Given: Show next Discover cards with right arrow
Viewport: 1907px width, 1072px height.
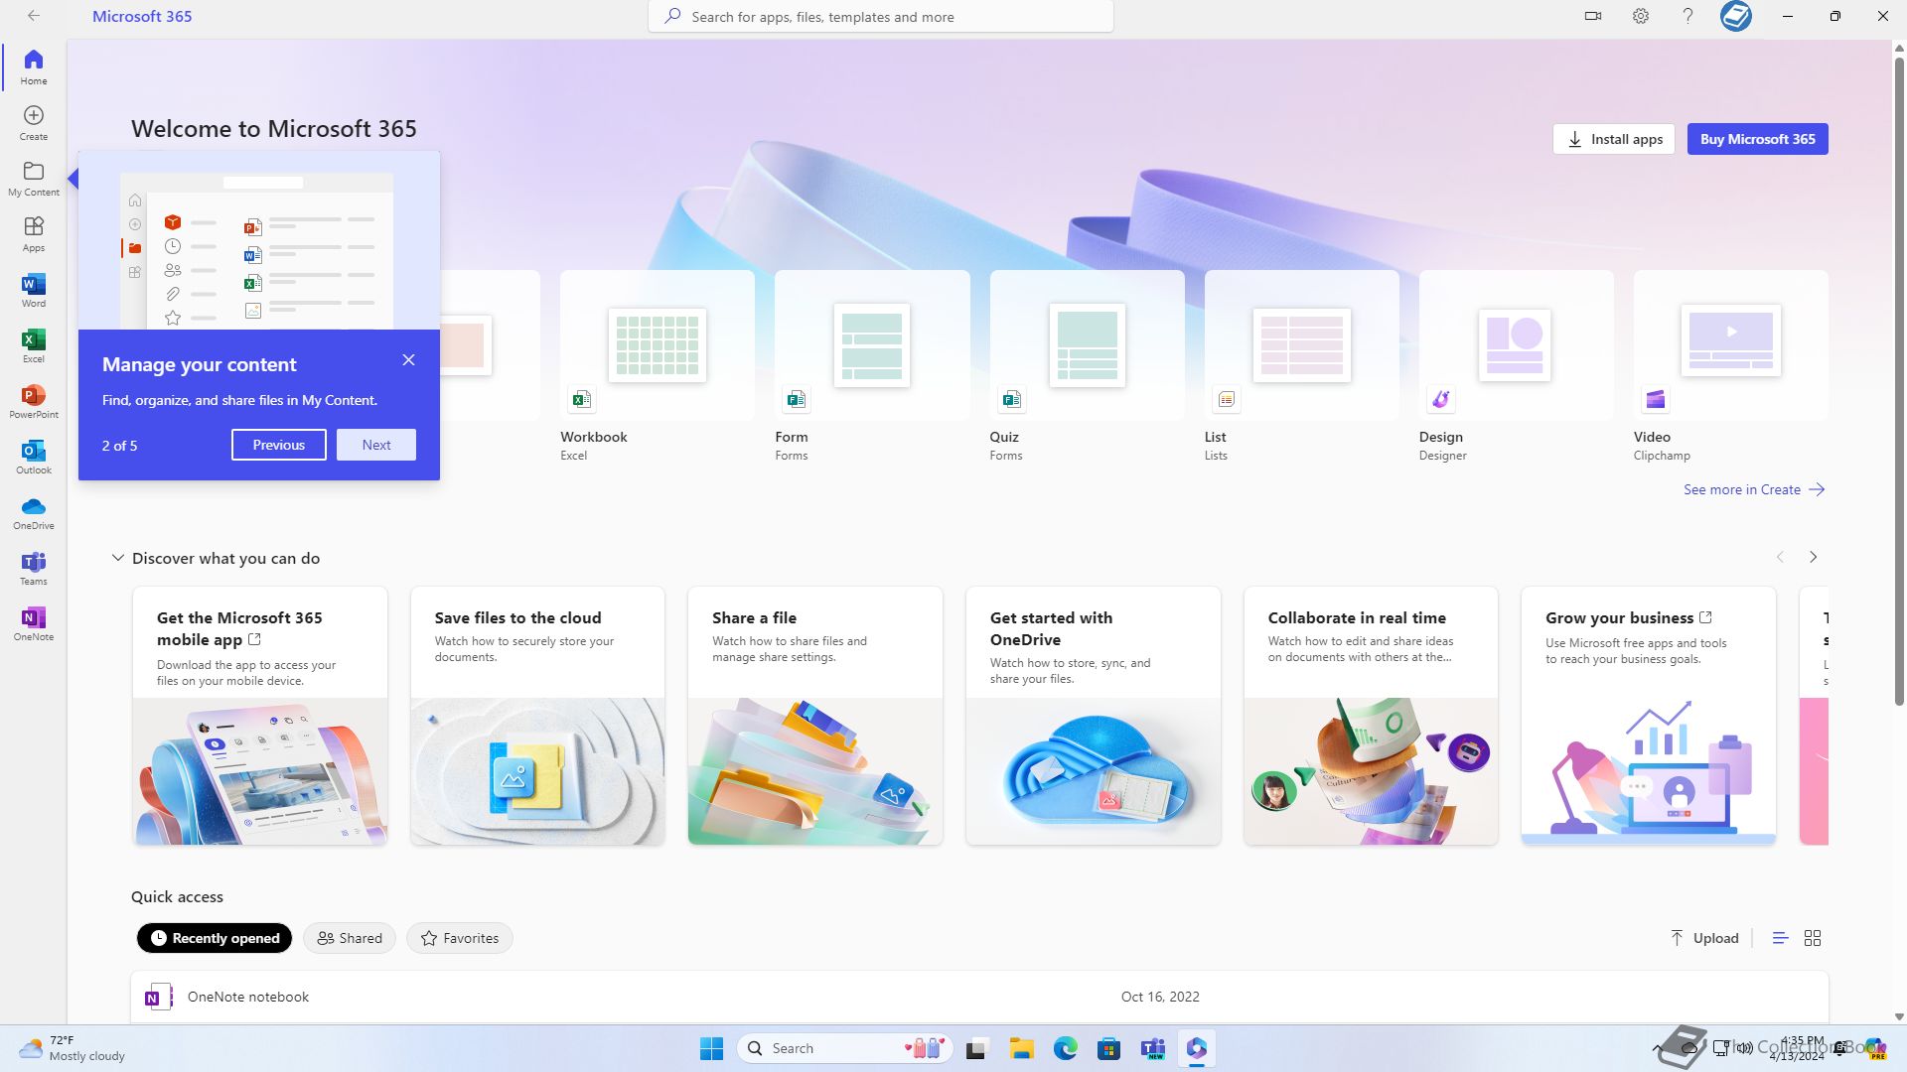Looking at the screenshot, I should pos(1813,557).
